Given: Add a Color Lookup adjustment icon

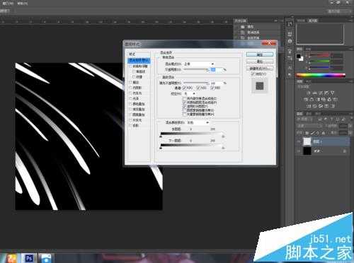Looking at the screenshot, I should [336, 100].
